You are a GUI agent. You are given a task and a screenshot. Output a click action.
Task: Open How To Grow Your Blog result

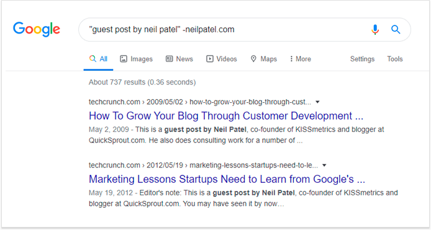pyautogui.click(x=226, y=116)
